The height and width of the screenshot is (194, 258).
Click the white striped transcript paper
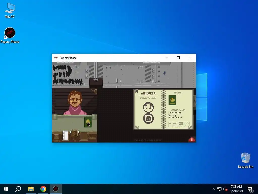(x=65, y=135)
